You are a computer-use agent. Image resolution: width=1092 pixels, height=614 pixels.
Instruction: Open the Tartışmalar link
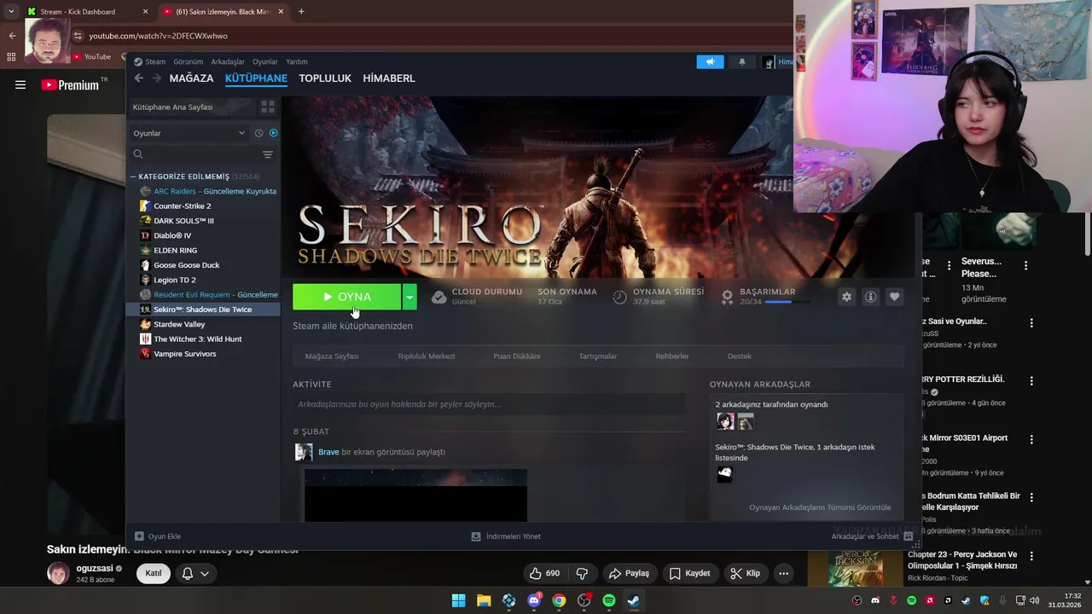(598, 356)
